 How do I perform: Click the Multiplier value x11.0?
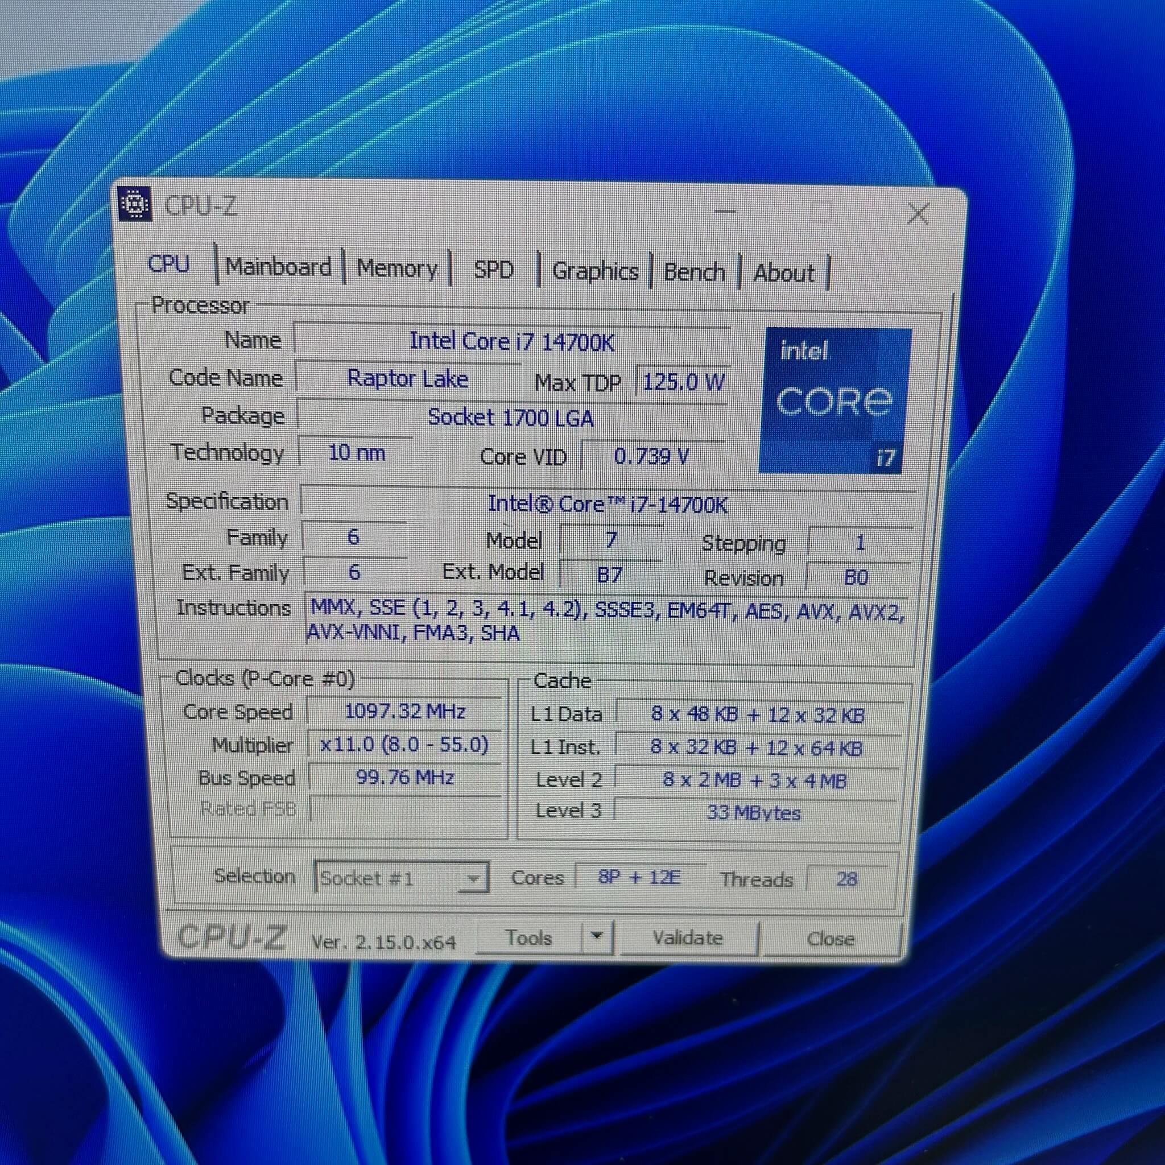coord(404,745)
